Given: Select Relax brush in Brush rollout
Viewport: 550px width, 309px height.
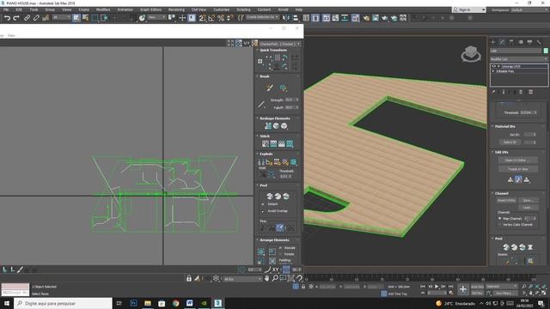Looking at the screenshot, I should [x=283, y=88].
